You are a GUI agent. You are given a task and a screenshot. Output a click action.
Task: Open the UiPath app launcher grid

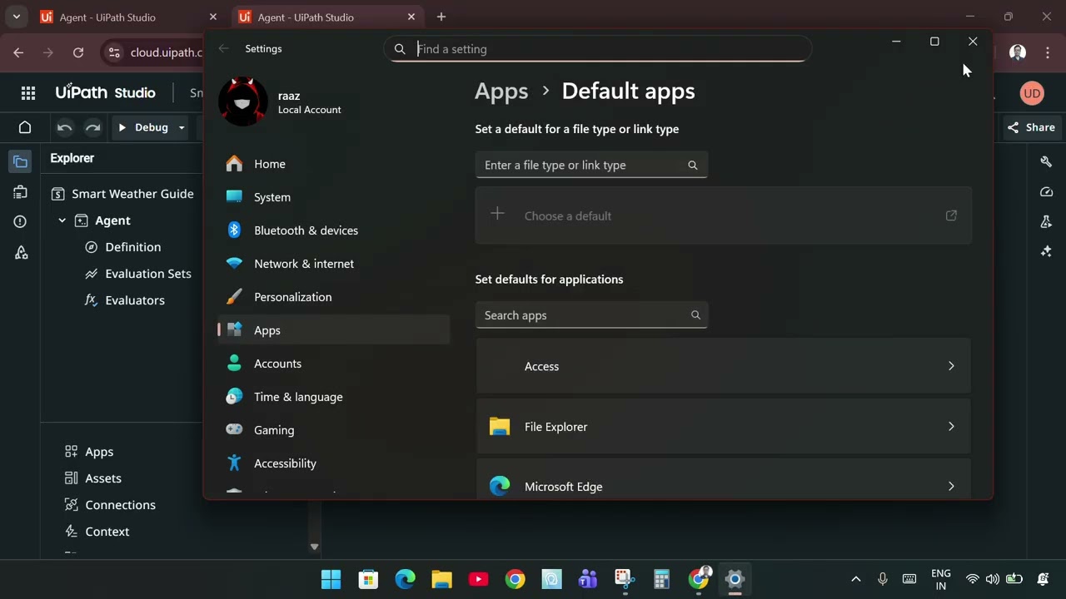tap(28, 93)
